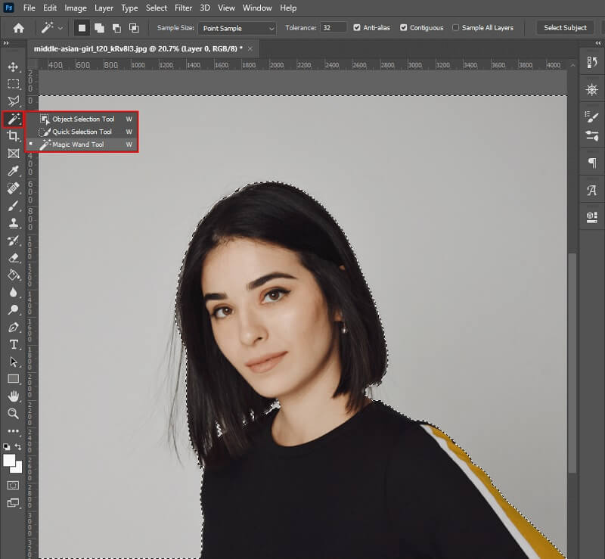The height and width of the screenshot is (559, 605).
Task: Click the Select Subject button
Action: pyautogui.click(x=565, y=27)
